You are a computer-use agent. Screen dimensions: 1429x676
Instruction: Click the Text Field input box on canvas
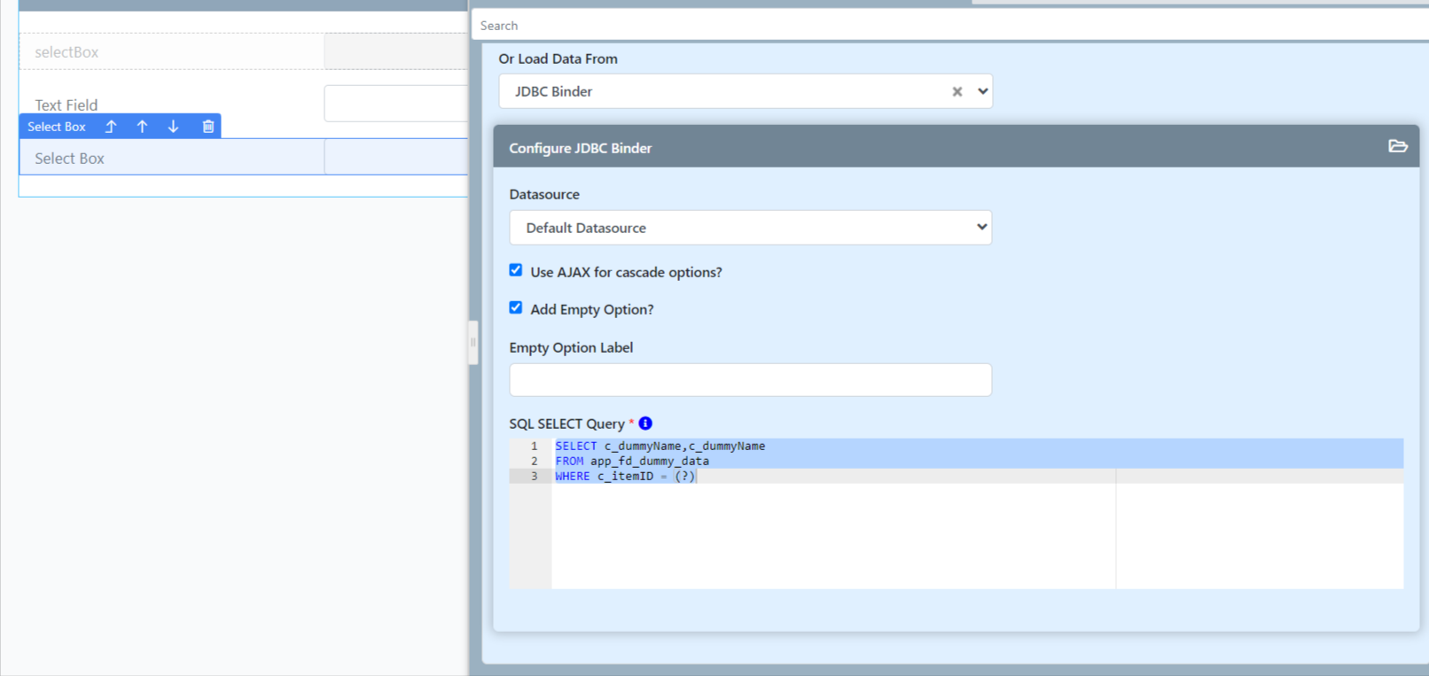[x=395, y=104]
